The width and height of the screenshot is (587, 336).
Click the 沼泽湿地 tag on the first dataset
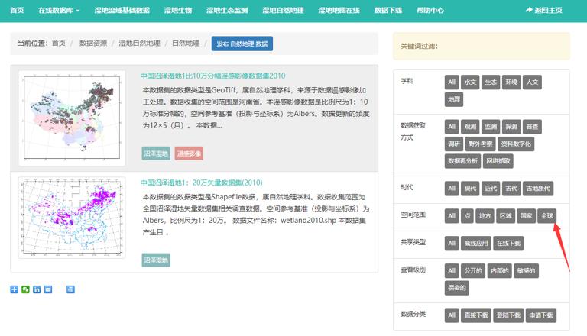coord(156,153)
